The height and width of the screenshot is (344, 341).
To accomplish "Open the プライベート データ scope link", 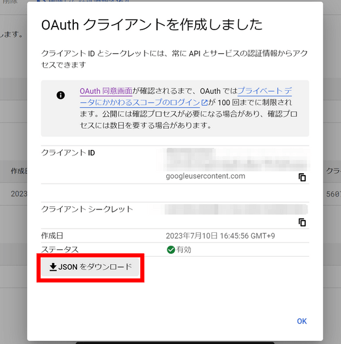I will coord(186,97).
